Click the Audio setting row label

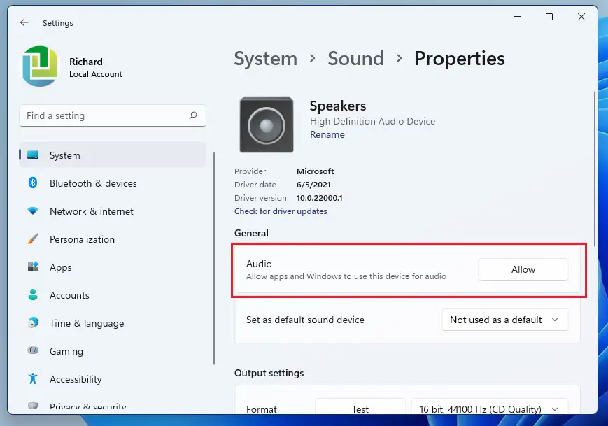259,264
